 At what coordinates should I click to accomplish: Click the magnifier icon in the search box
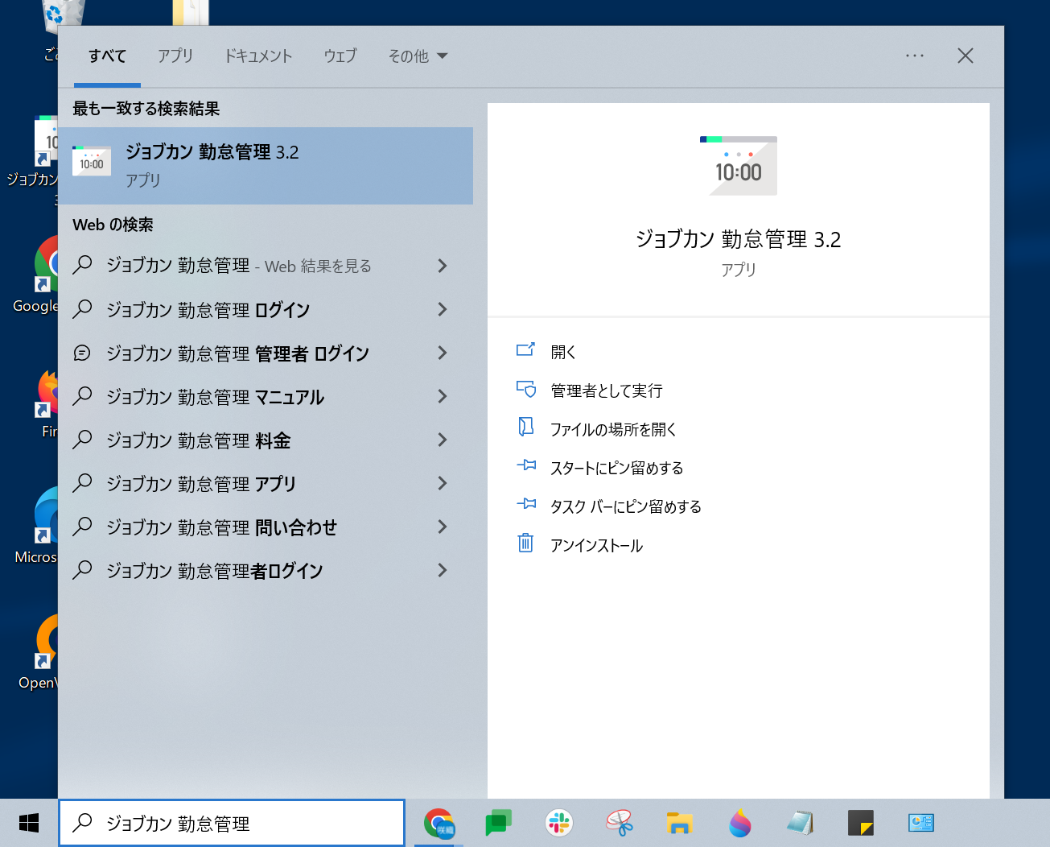click(x=83, y=823)
